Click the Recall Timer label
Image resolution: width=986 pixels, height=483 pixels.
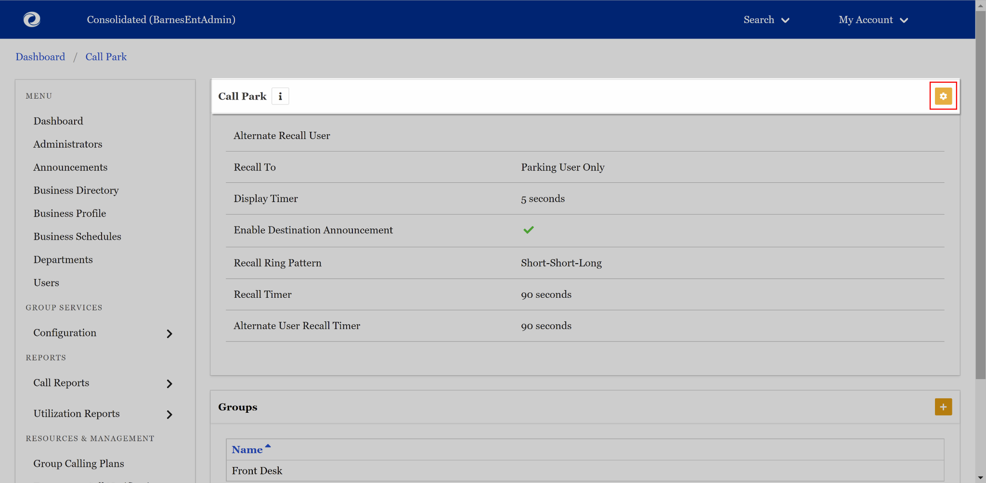coord(262,294)
